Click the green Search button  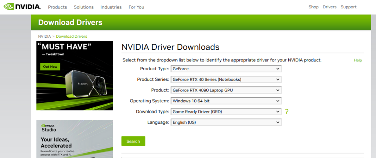coord(133,141)
